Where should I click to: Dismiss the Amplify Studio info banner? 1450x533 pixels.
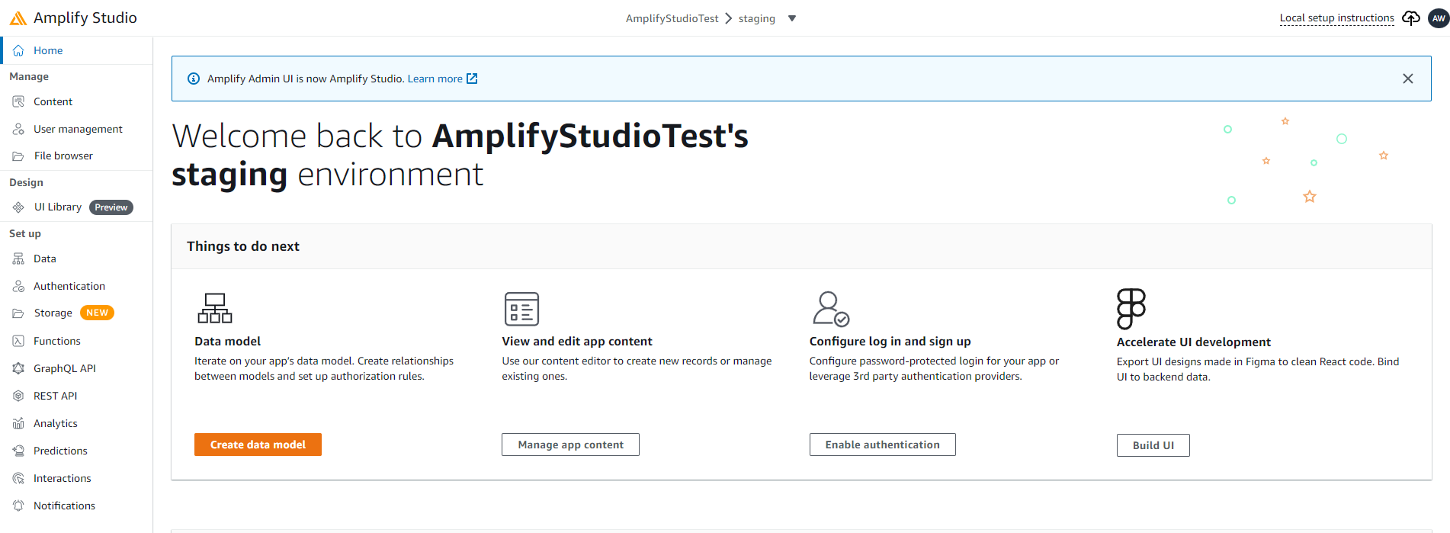[x=1408, y=79]
